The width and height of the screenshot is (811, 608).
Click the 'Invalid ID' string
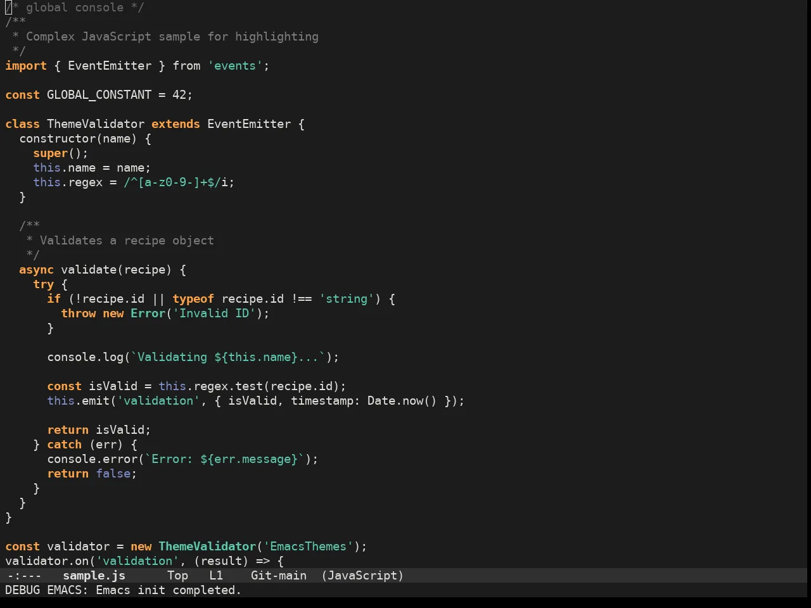point(214,313)
